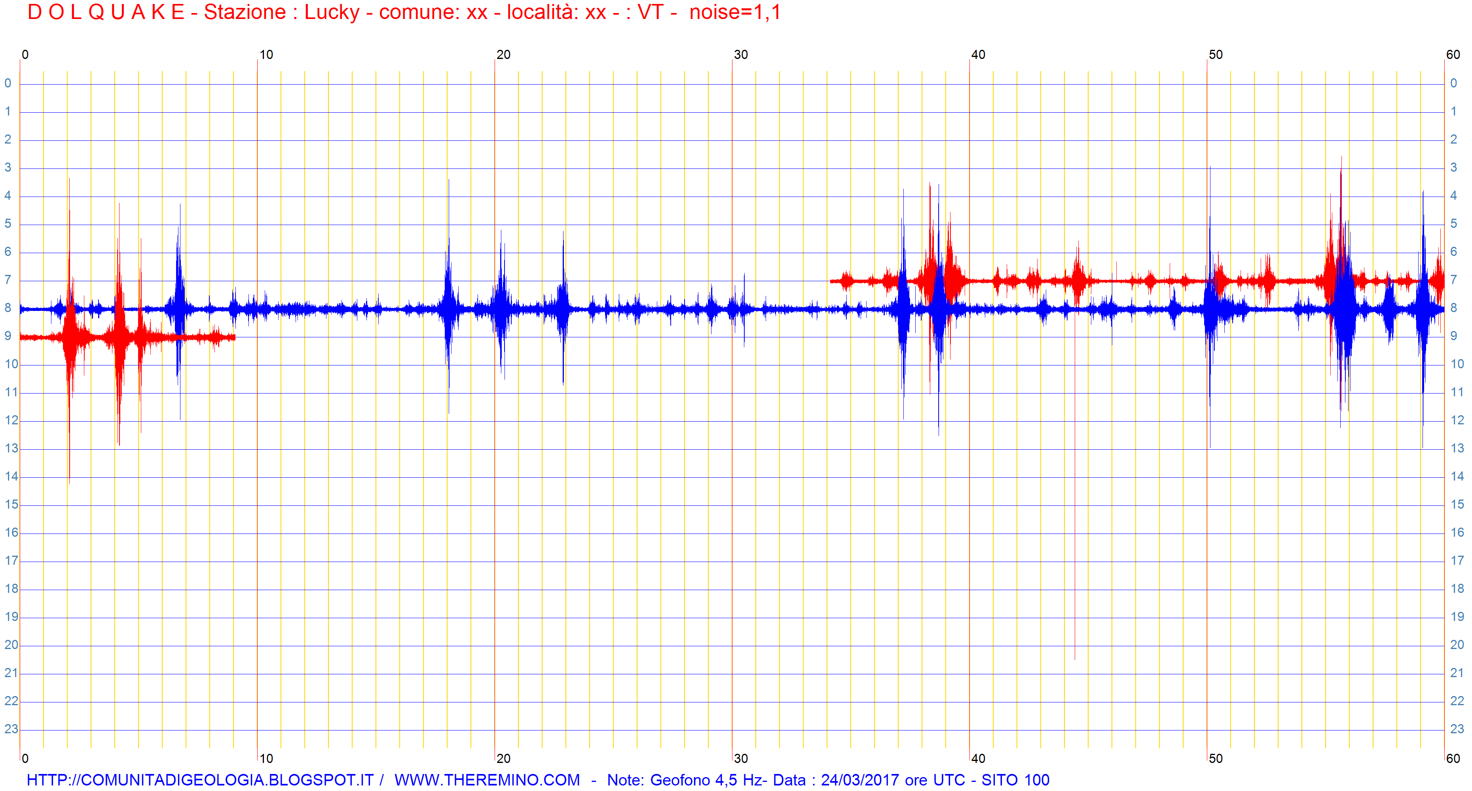
Task: Click the 'D O L Q U A K E' title text
Action: coord(106,12)
